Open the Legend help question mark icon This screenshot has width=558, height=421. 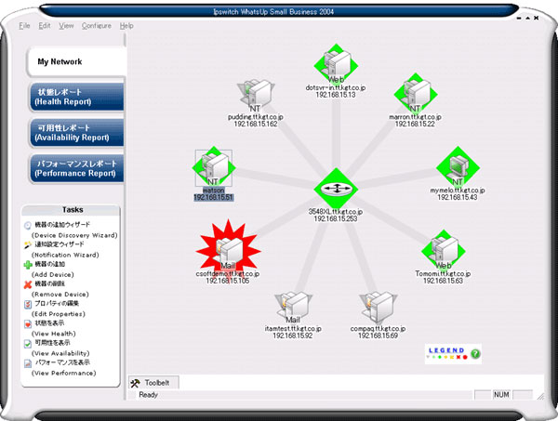pos(475,354)
